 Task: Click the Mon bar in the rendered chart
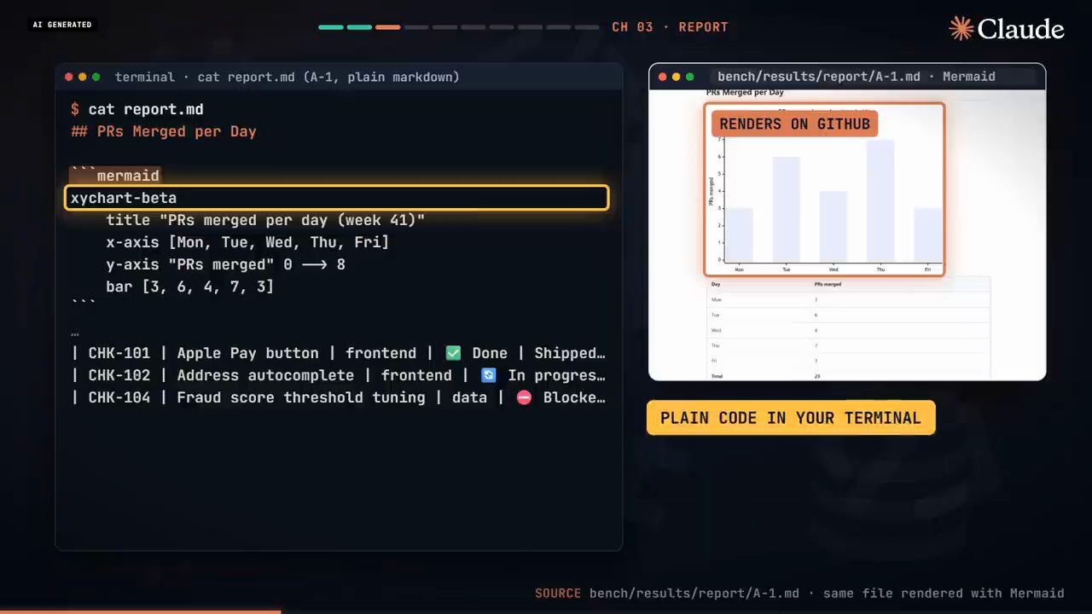point(739,235)
